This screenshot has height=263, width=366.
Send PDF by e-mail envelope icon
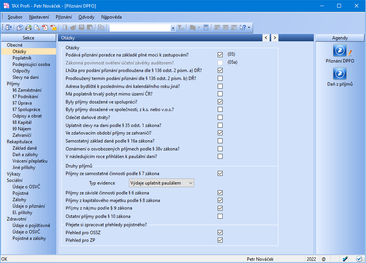pos(53,28)
